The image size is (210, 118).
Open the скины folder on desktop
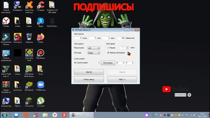[x=17, y=70]
